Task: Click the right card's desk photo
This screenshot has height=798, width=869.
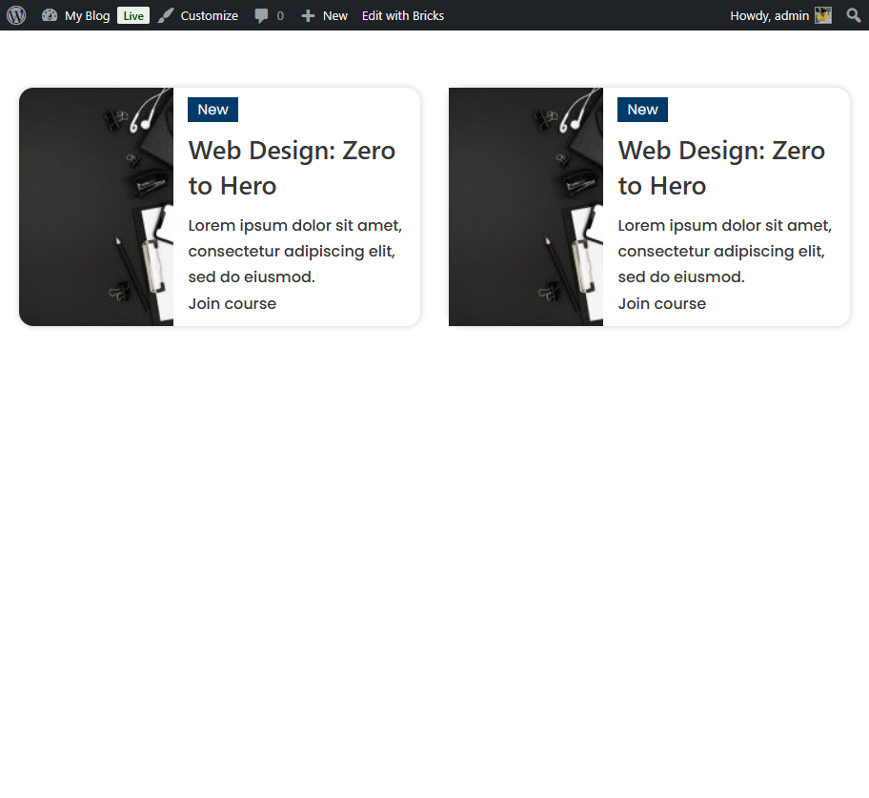Action: (526, 207)
